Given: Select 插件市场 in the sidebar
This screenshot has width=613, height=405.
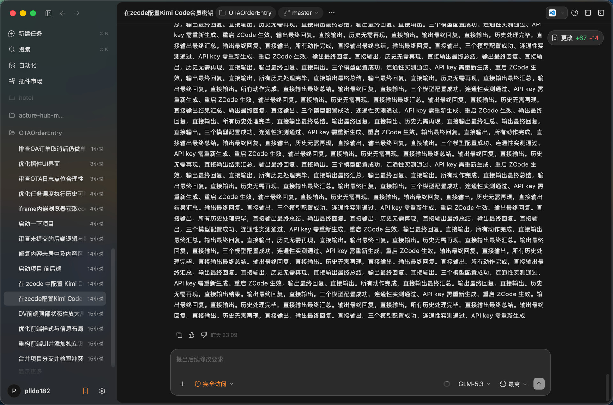Looking at the screenshot, I should point(58,81).
